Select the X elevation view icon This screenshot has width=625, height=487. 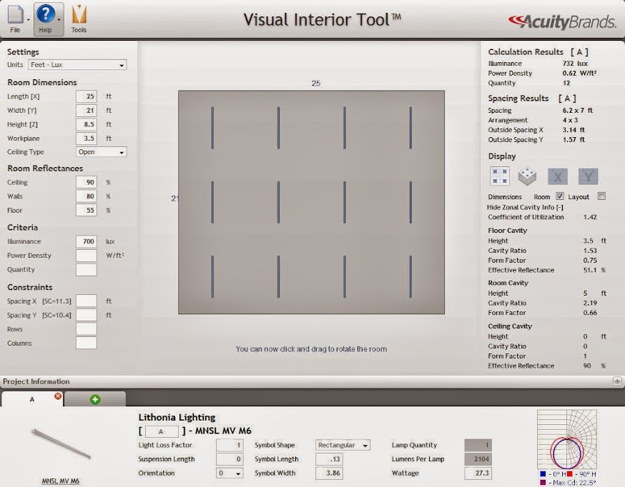click(x=557, y=176)
